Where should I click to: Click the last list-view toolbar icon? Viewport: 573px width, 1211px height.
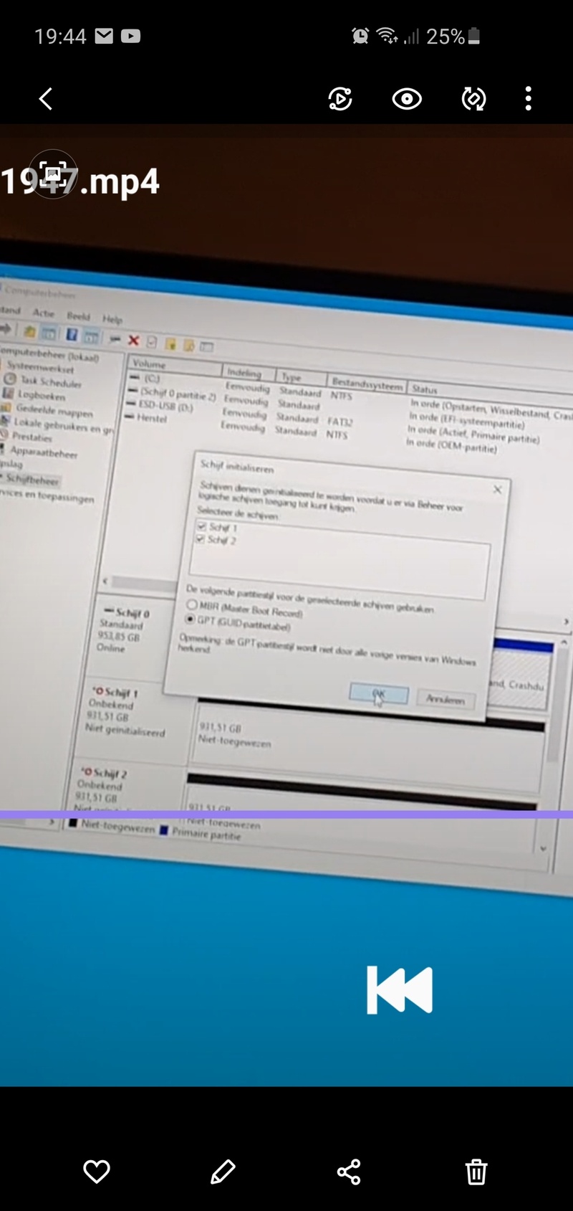tap(206, 347)
